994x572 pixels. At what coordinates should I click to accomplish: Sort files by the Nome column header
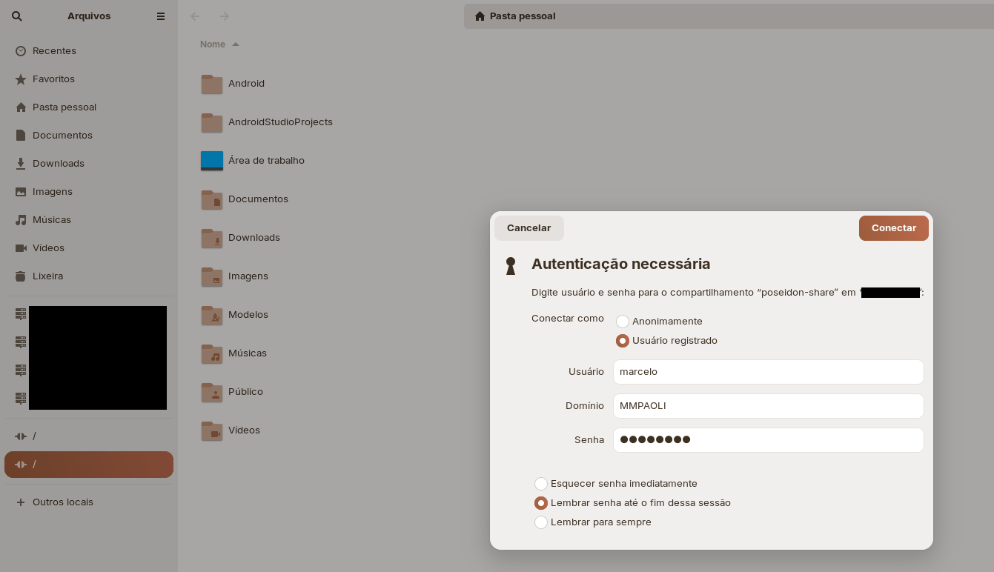pos(213,44)
